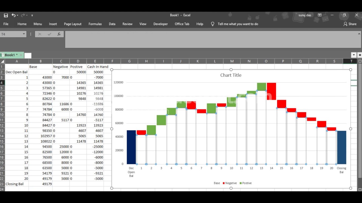362x203 pixels.
Task: Click the Cancel X icon in formula bar
Action: click(40, 34)
